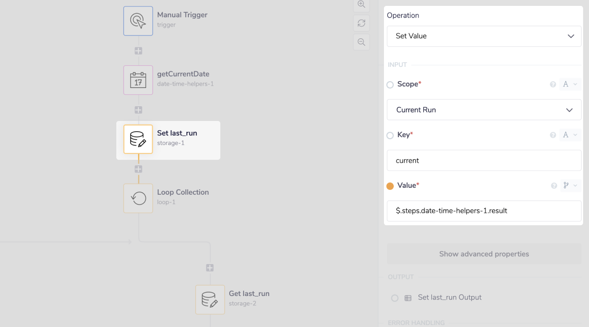Expand the Scope dropdown showing Current Run

point(484,110)
